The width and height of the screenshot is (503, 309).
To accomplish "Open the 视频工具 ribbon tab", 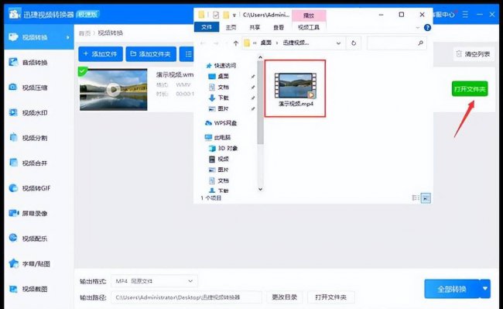I will click(x=309, y=28).
